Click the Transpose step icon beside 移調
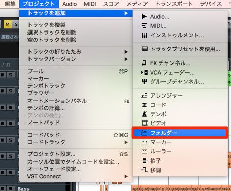 (x=145, y=170)
